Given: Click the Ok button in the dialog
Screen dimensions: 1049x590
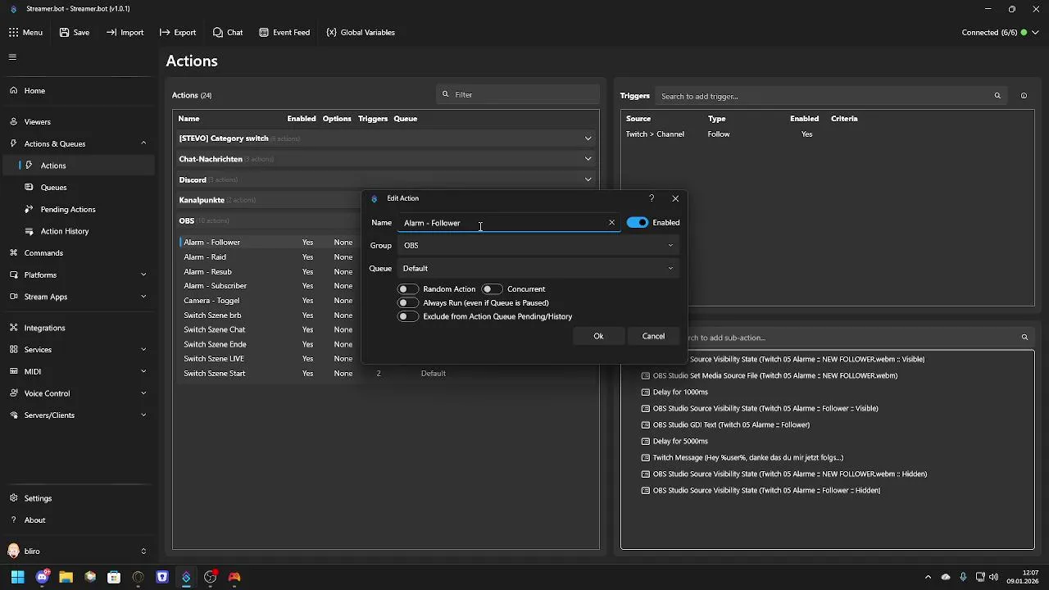Looking at the screenshot, I should (598, 337).
